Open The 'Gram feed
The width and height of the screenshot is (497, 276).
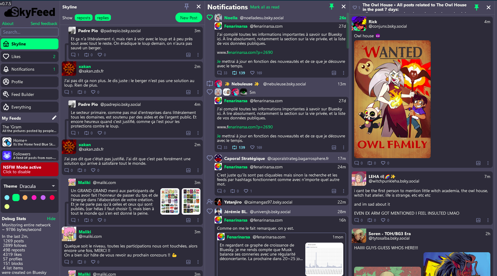coord(30,129)
